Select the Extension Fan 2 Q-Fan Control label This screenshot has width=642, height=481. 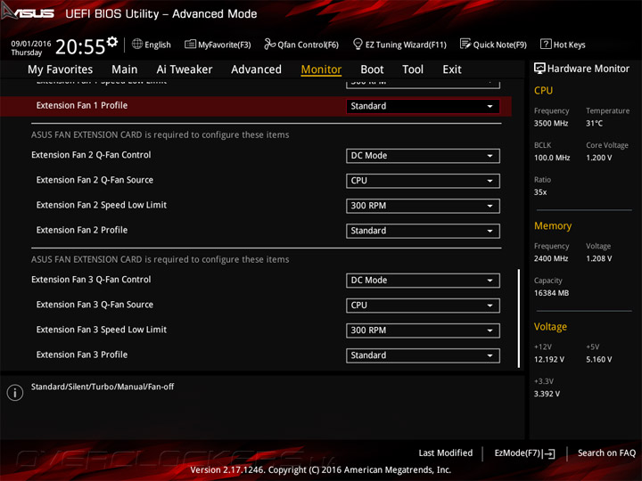pos(91,155)
